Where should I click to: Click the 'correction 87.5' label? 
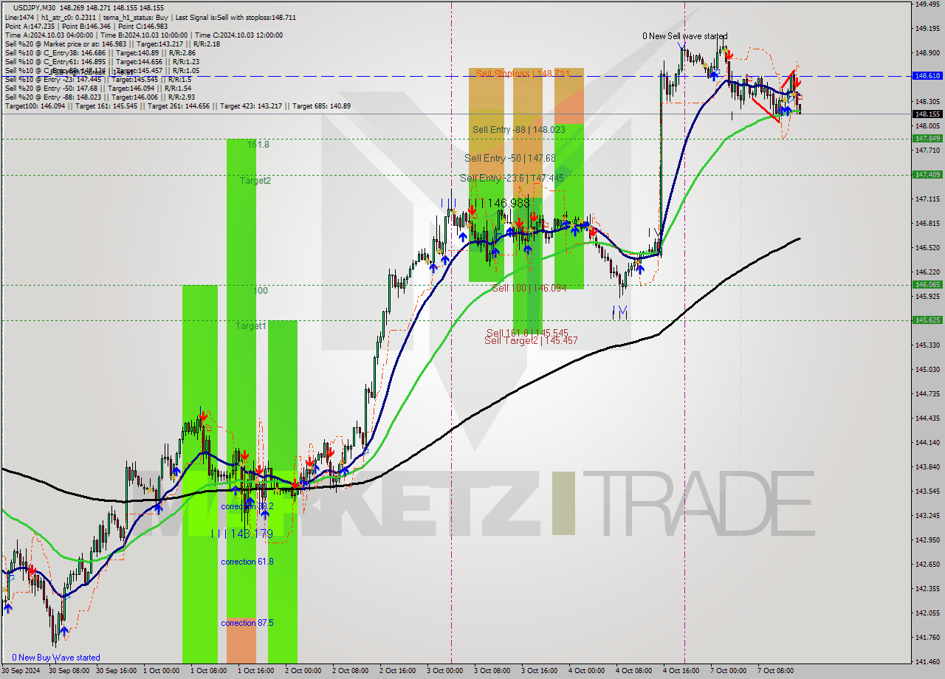pos(247,623)
